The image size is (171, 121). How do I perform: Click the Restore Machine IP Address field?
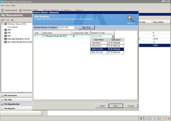[66, 27]
